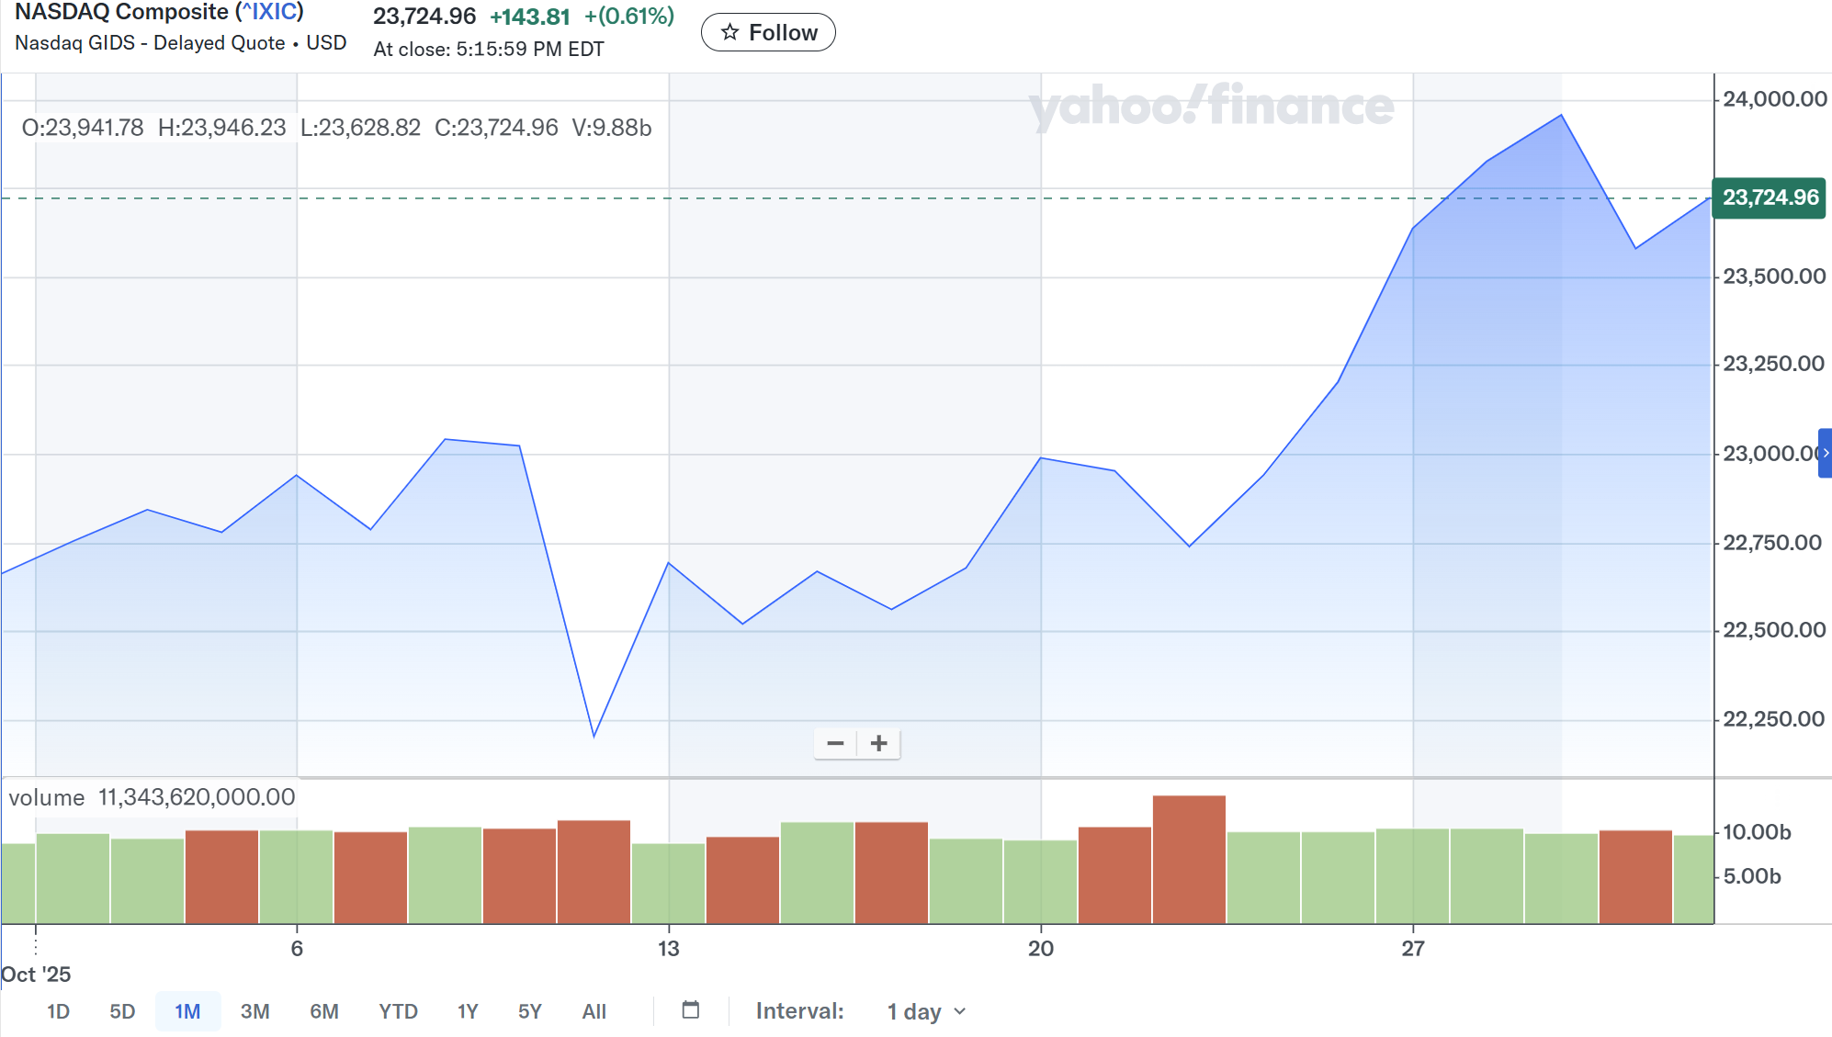The image size is (1832, 1037).
Task: Open the calendar date range picker
Action: tap(691, 1010)
